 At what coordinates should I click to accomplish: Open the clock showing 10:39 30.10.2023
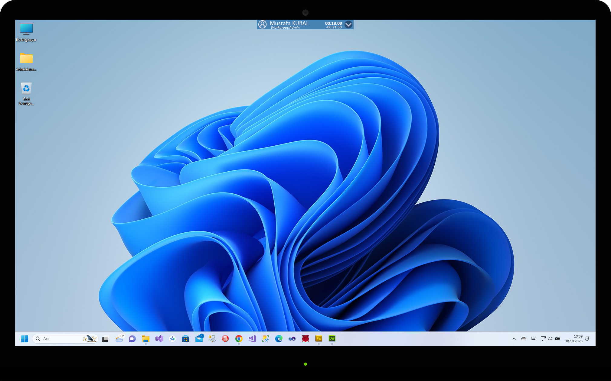[x=574, y=339]
